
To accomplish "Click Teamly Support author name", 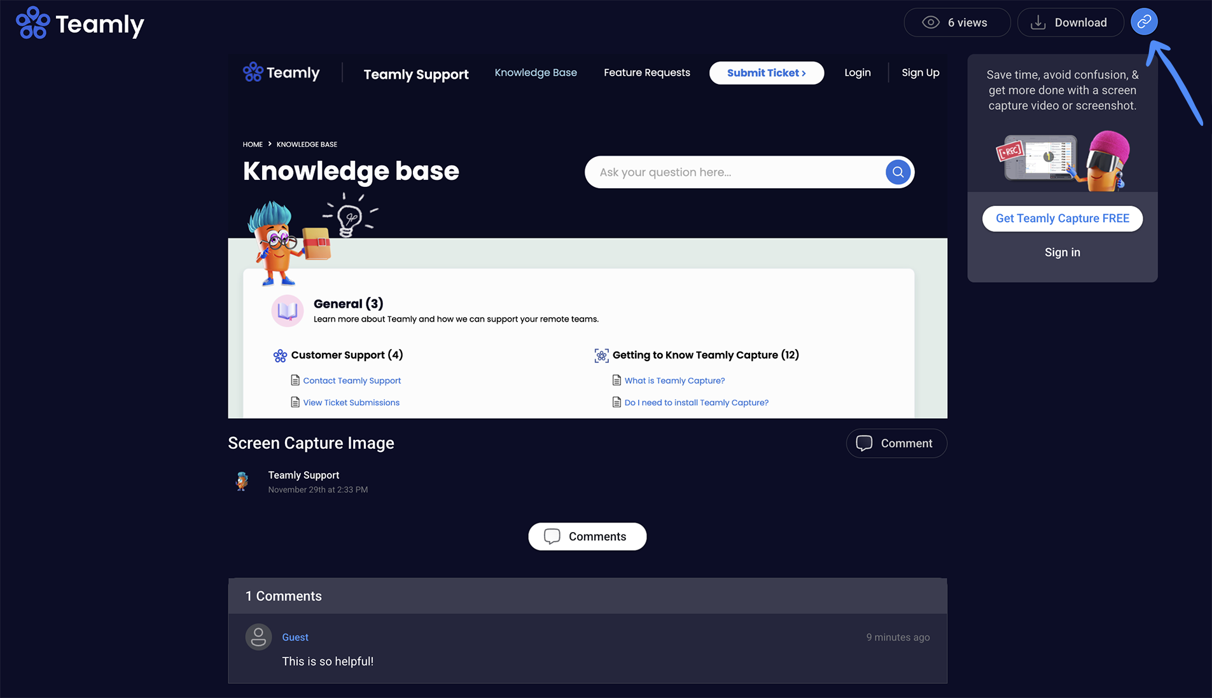I will (303, 475).
